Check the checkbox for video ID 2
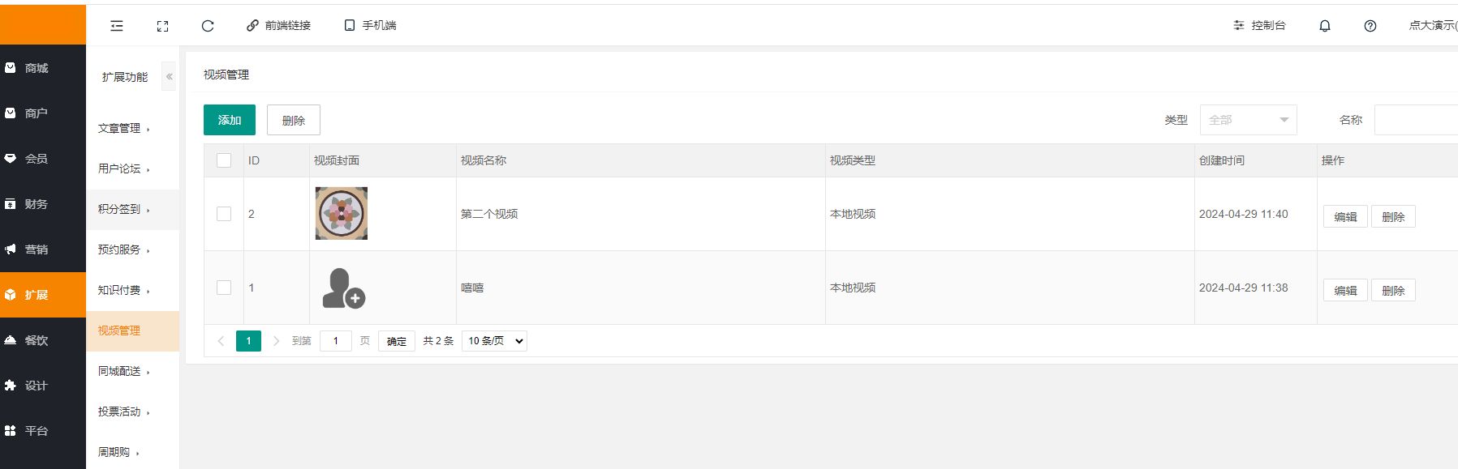Screen dimensions: 1458x469 click(x=224, y=214)
